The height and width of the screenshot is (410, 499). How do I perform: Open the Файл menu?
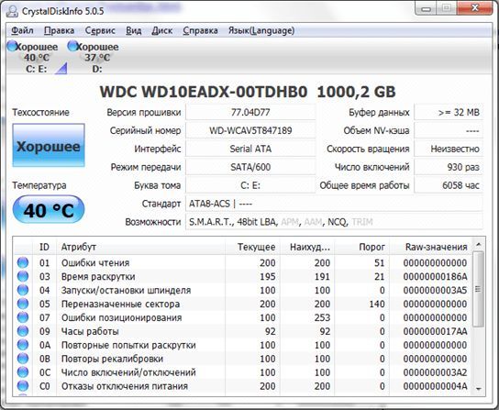pos(22,30)
